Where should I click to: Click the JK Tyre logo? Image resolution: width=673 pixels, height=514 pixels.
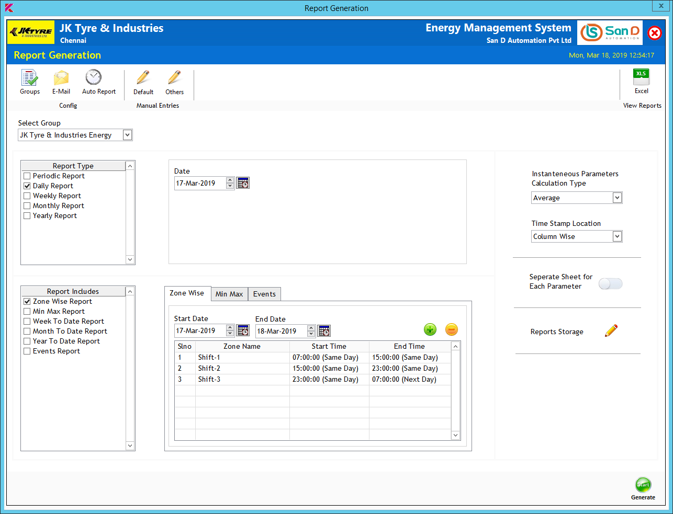30,32
